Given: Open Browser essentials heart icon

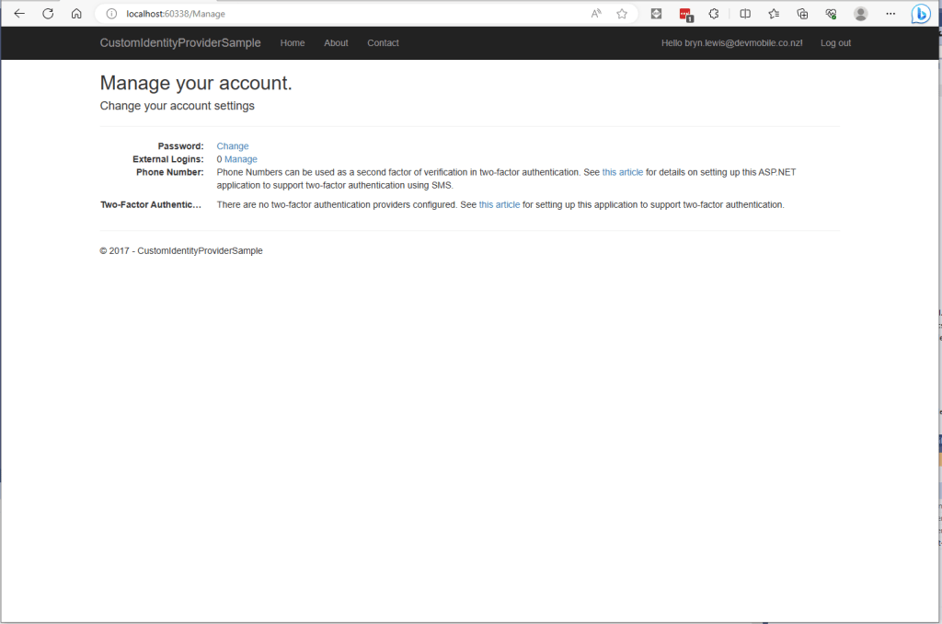Looking at the screenshot, I should coord(831,14).
